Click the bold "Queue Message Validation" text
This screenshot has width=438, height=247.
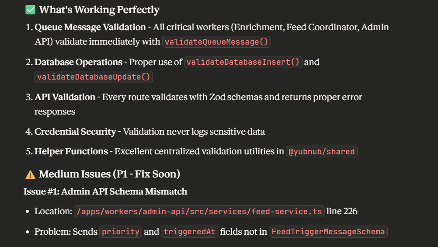pos(90,27)
